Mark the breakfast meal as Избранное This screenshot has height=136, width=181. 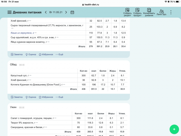tap(46, 54)
